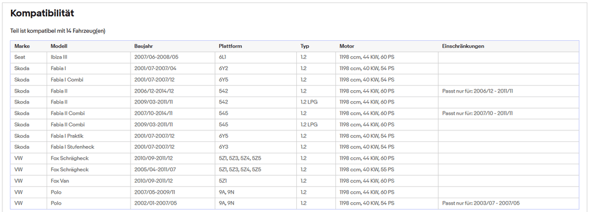Viewport: 589px width, 212px height.
Task: Click the 6L1 platform cell
Action: coord(256,57)
